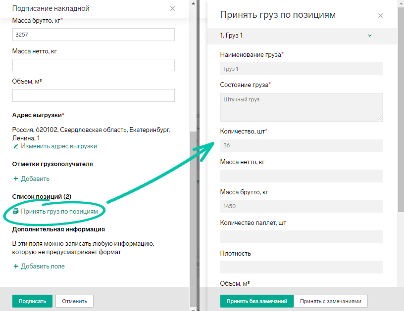Collapse the 1. Груз 1 section chevron
The width and height of the screenshot is (404, 311).
click(x=370, y=36)
